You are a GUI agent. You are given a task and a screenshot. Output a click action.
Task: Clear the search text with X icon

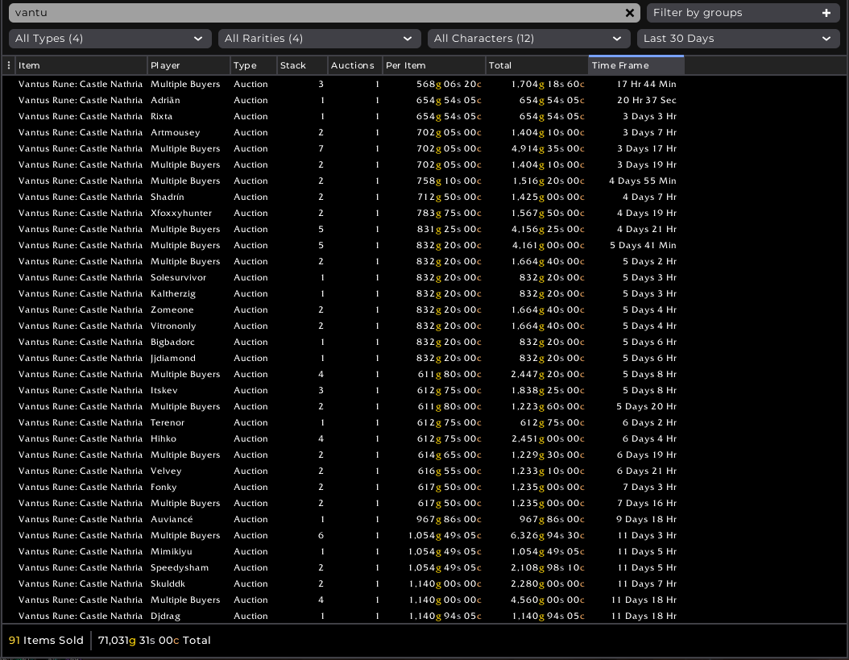pos(630,13)
